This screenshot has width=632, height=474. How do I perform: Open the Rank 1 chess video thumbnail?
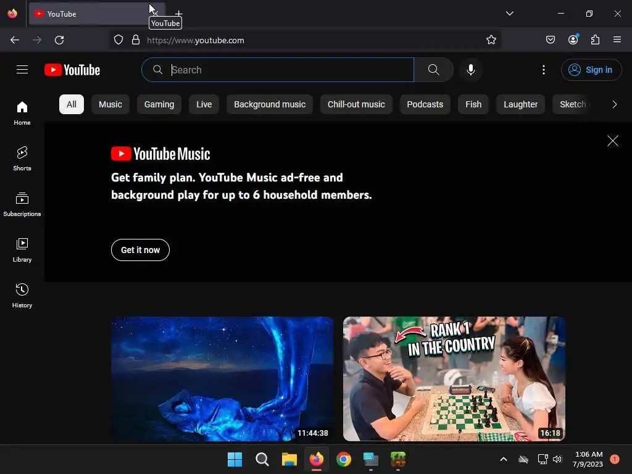point(454,379)
